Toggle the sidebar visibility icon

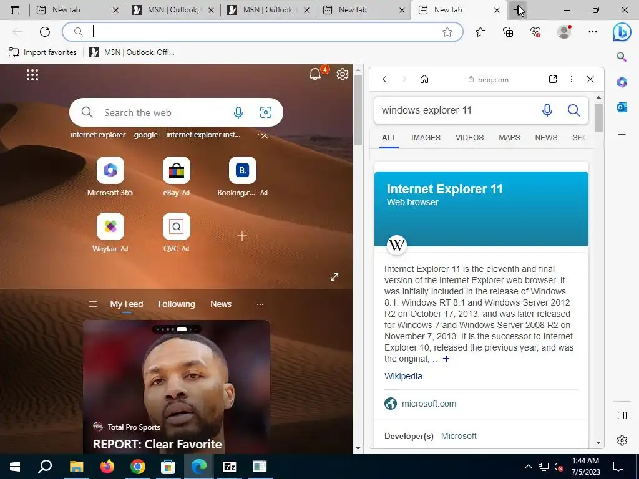pos(622,415)
